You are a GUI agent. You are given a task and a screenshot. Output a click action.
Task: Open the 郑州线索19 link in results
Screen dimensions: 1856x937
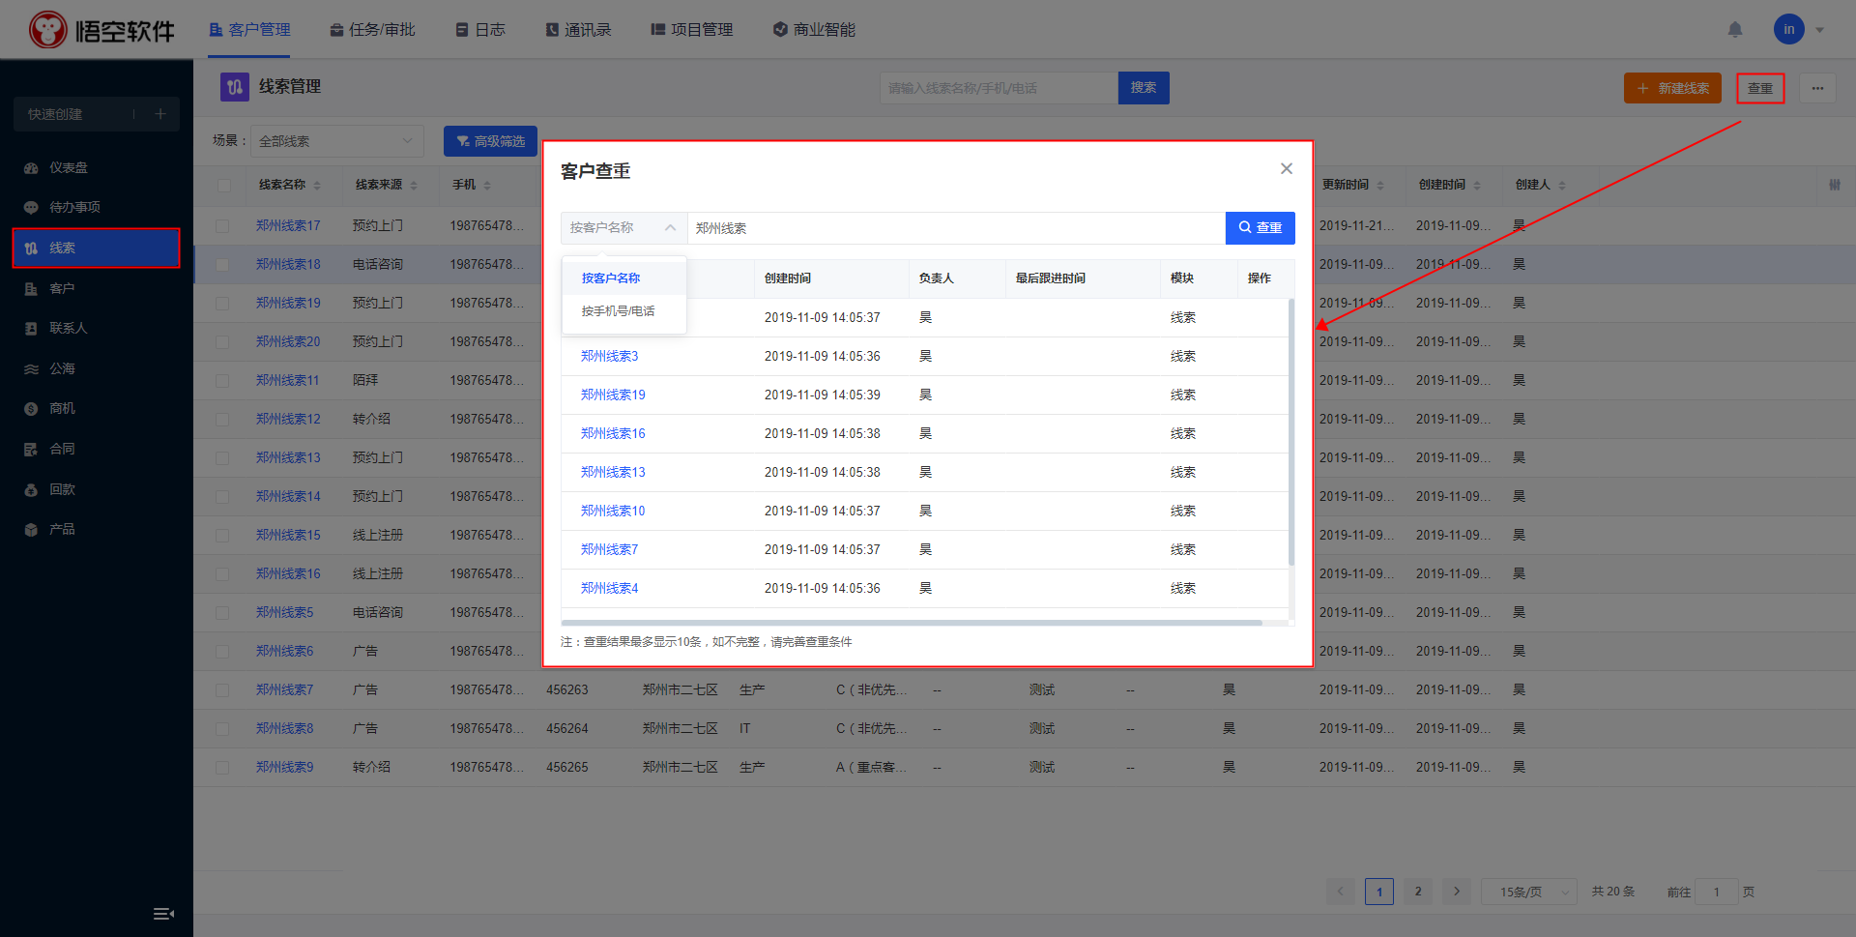[613, 395]
